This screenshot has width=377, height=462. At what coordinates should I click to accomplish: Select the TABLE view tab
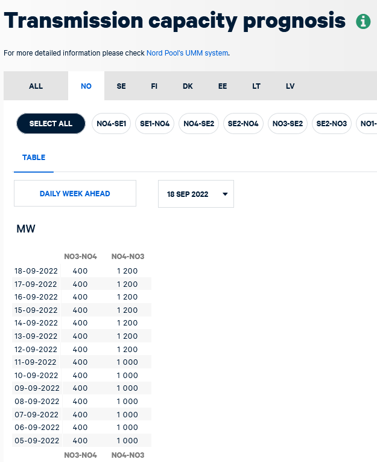click(34, 158)
